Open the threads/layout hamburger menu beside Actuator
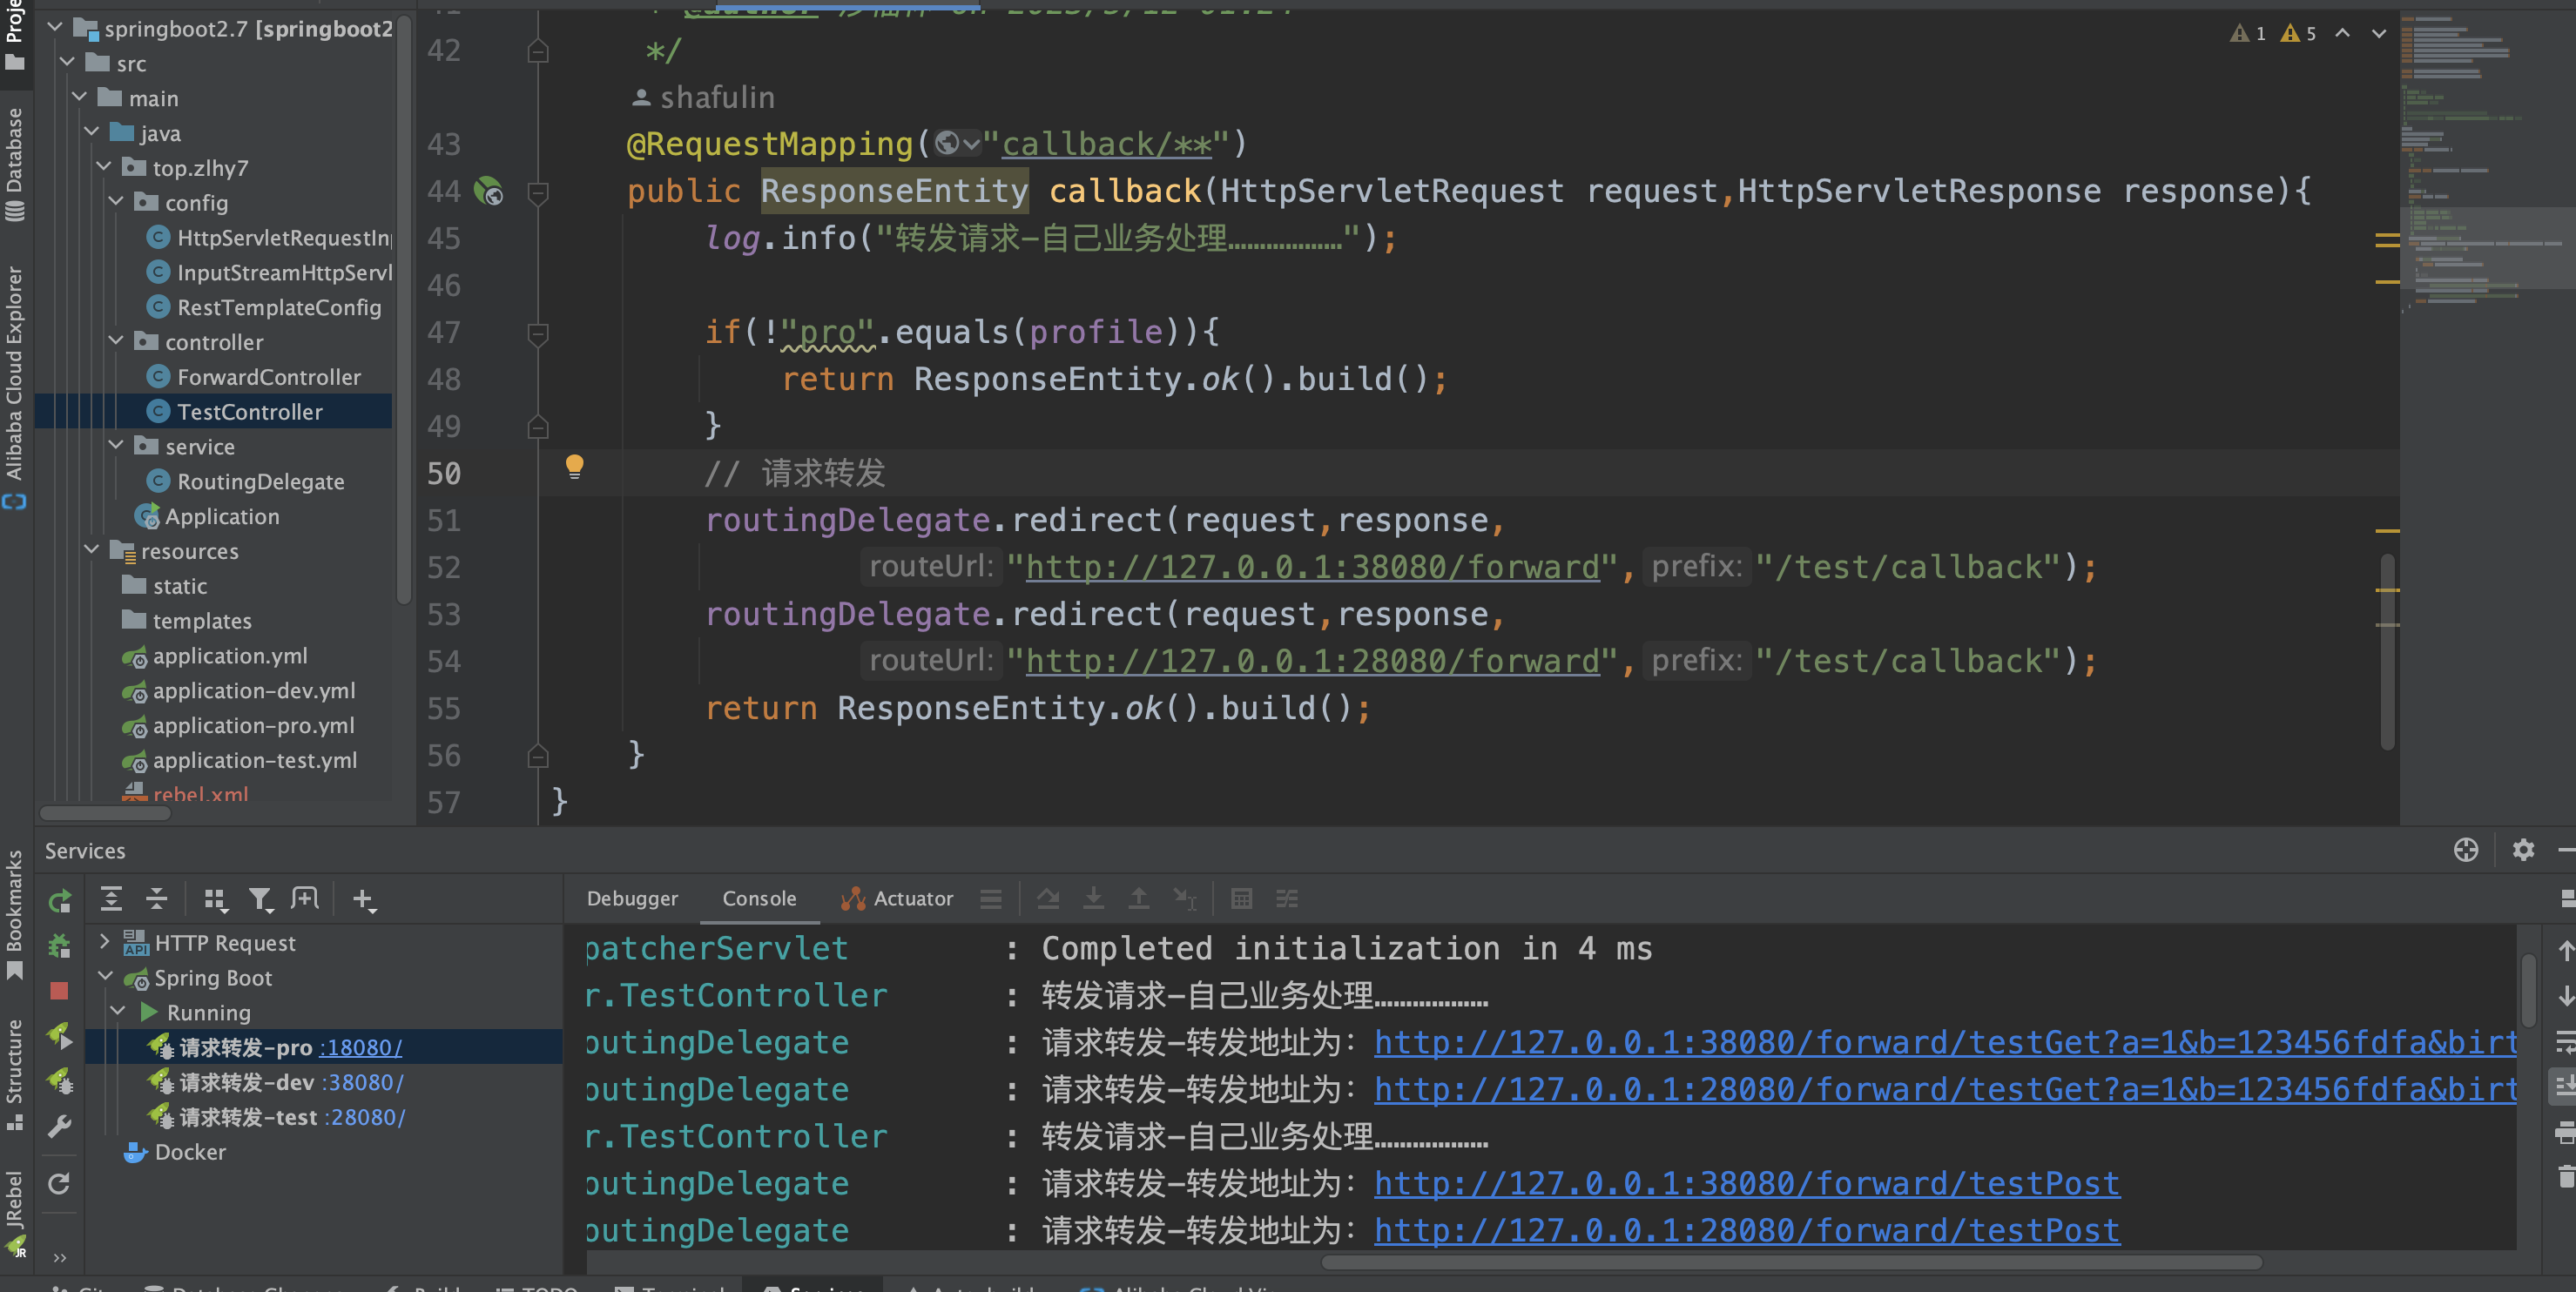Viewport: 2576px width, 1292px height. coord(991,899)
